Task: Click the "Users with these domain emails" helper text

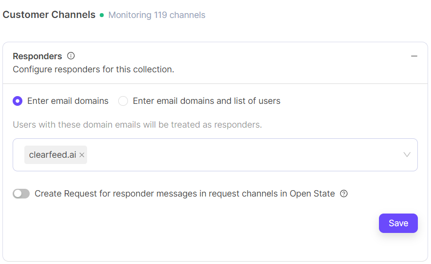Action: 137,125
